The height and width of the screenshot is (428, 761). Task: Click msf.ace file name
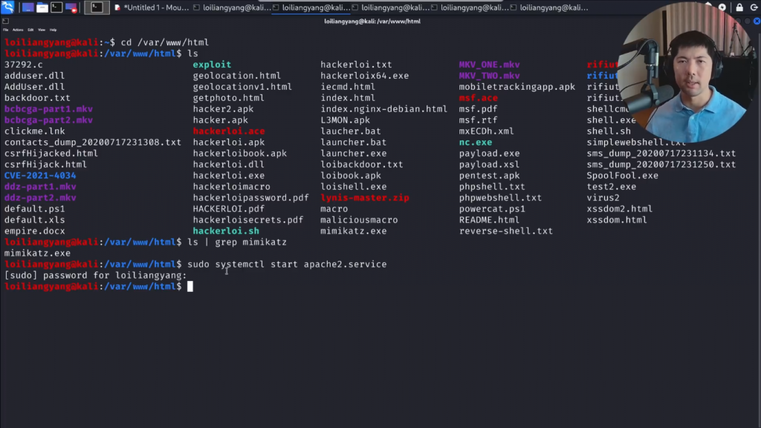[478, 98]
